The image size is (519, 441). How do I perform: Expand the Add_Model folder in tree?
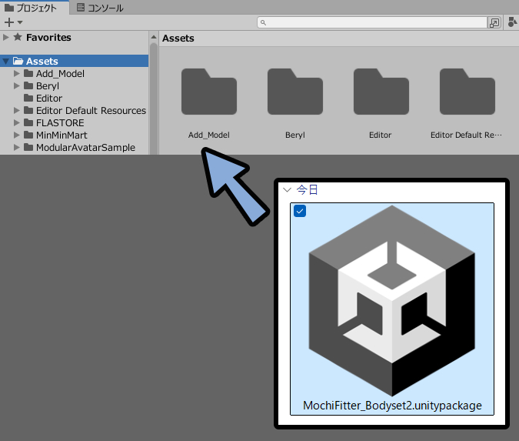pos(17,74)
